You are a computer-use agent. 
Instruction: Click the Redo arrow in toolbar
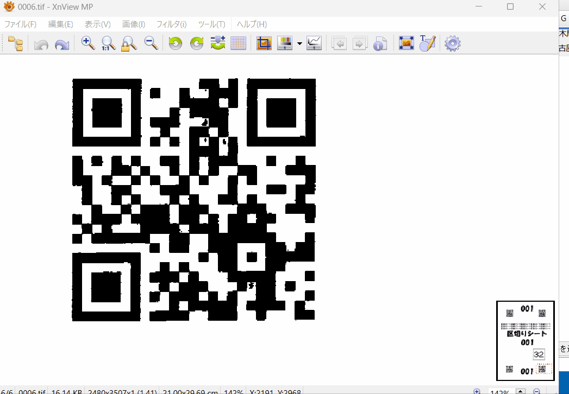62,44
